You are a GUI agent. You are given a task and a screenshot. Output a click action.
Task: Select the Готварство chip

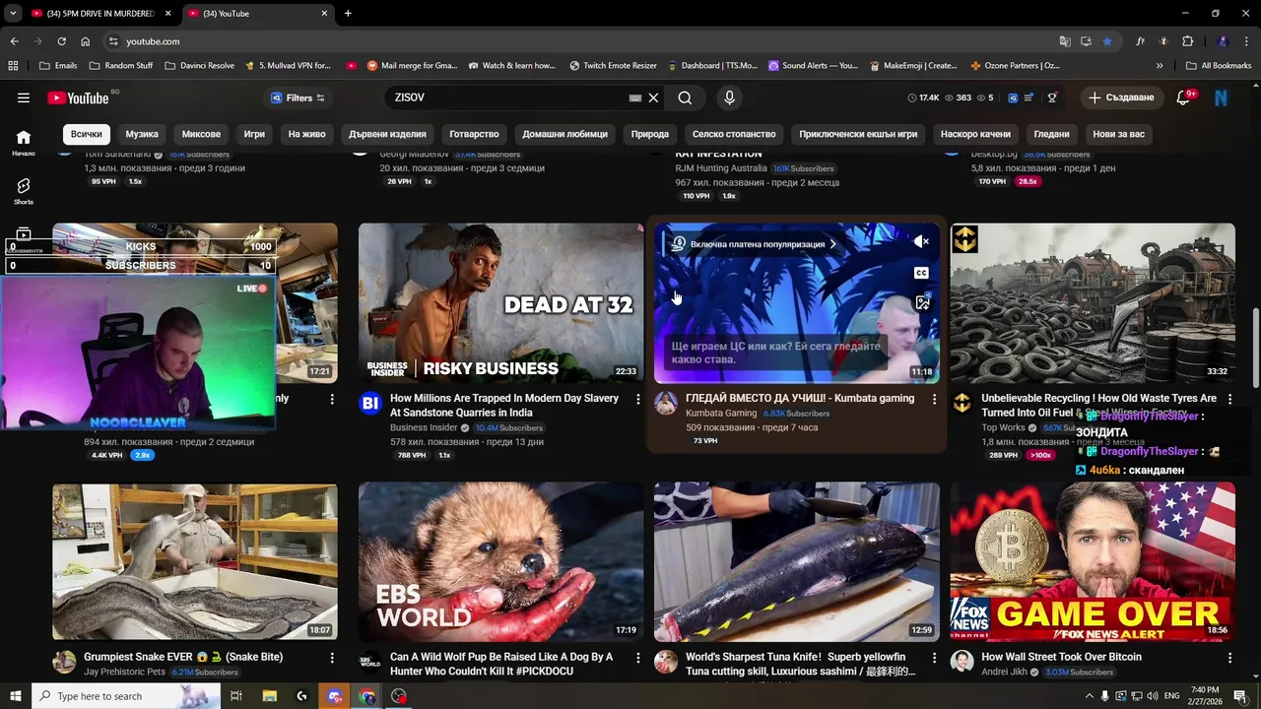pyautogui.click(x=474, y=134)
